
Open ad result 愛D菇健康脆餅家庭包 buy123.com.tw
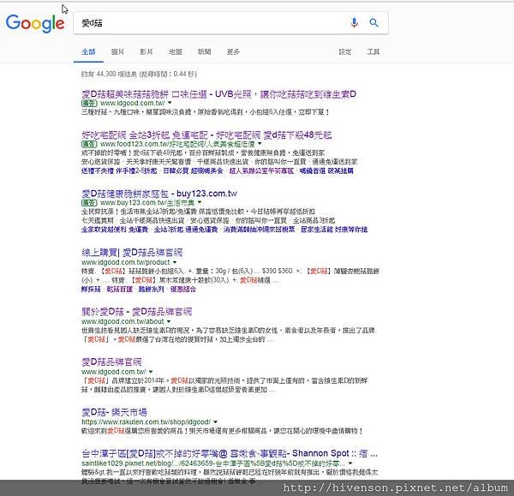[x=159, y=194]
